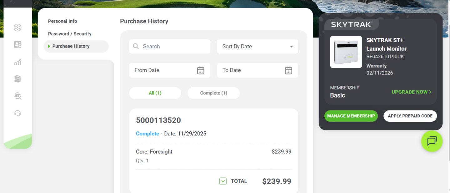Go to Personal Info
This screenshot has height=193, width=450.
point(62,21)
